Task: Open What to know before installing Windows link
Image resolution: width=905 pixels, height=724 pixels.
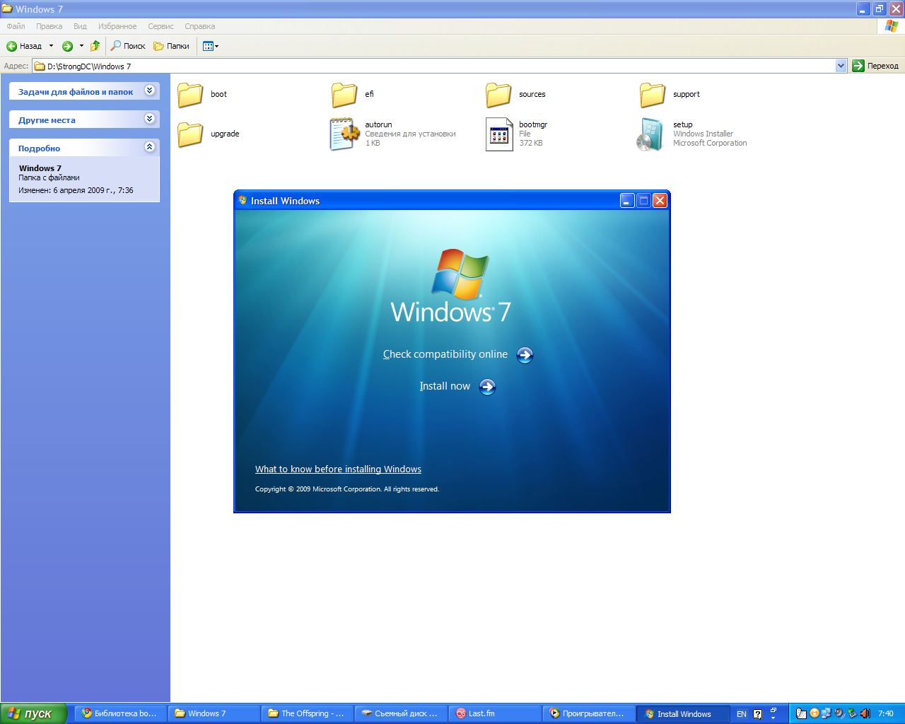Action: [x=338, y=469]
